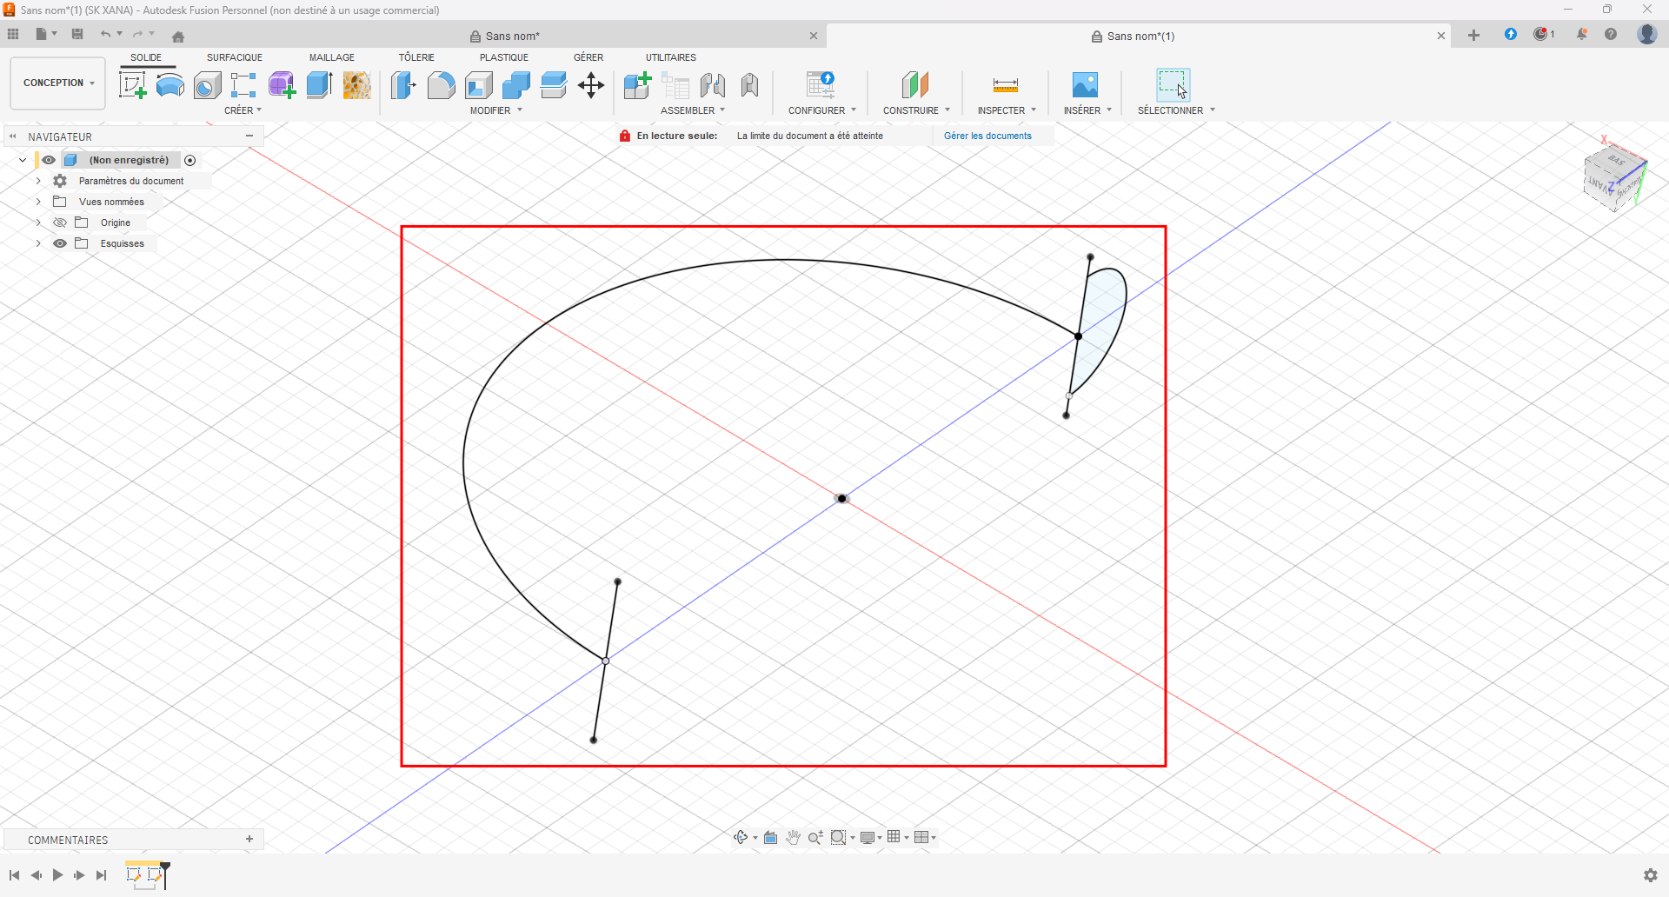The width and height of the screenshot is (1669, 897).
Task: Switch to the TÔLERIE tab
Action: 416,57
